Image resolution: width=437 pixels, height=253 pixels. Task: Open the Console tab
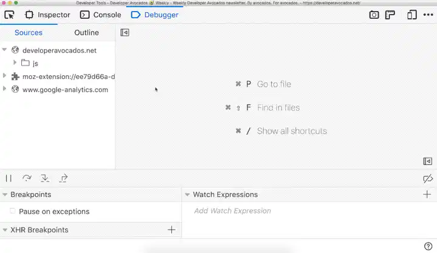[101, 15]
